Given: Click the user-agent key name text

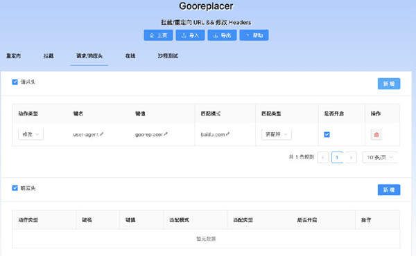Looking at the screenshot, I should point(86,135).
